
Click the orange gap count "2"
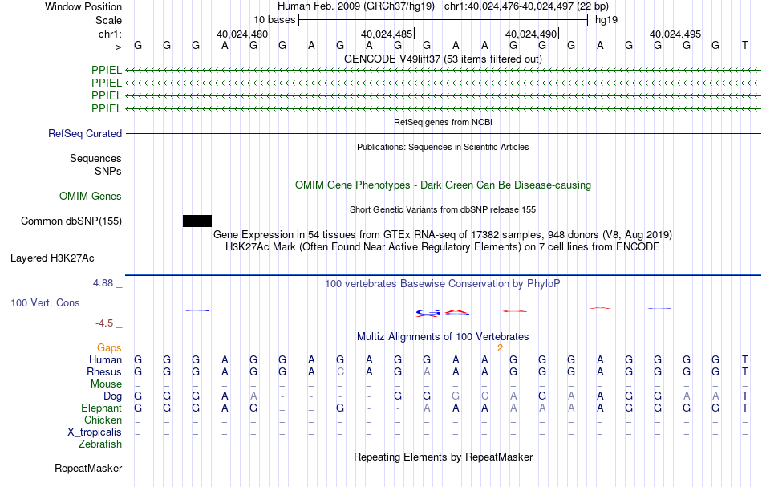click(500, 348)
